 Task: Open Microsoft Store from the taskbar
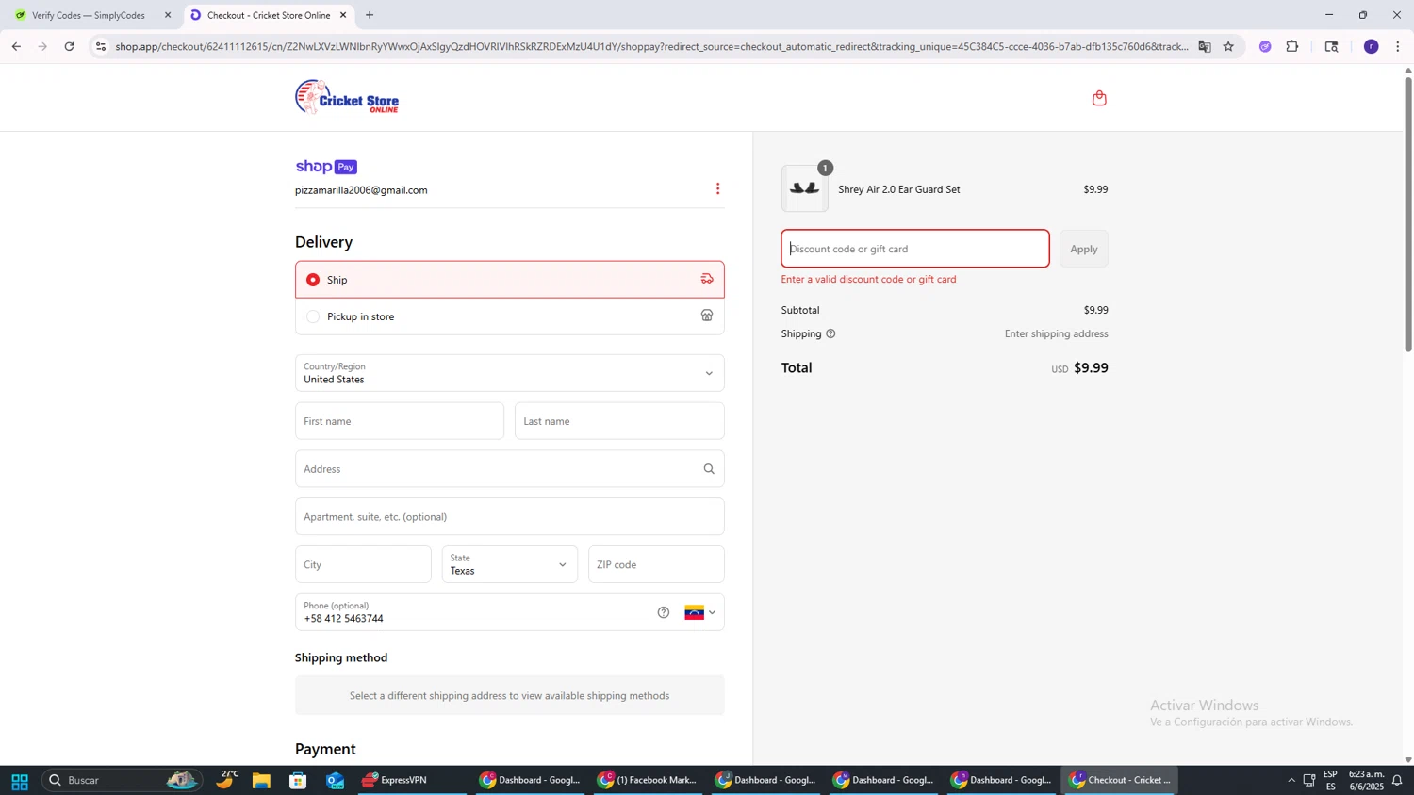(298, 781)
